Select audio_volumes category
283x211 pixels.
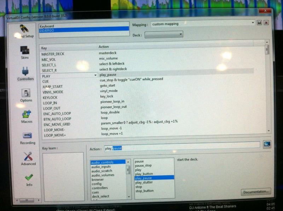pyautogui.click(x=103, y=175)
